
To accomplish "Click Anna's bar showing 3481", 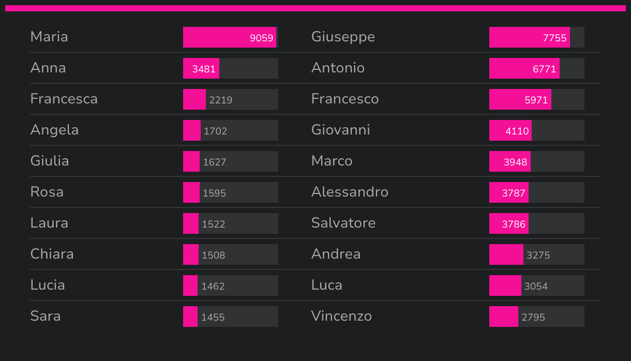I will point(202,68).
